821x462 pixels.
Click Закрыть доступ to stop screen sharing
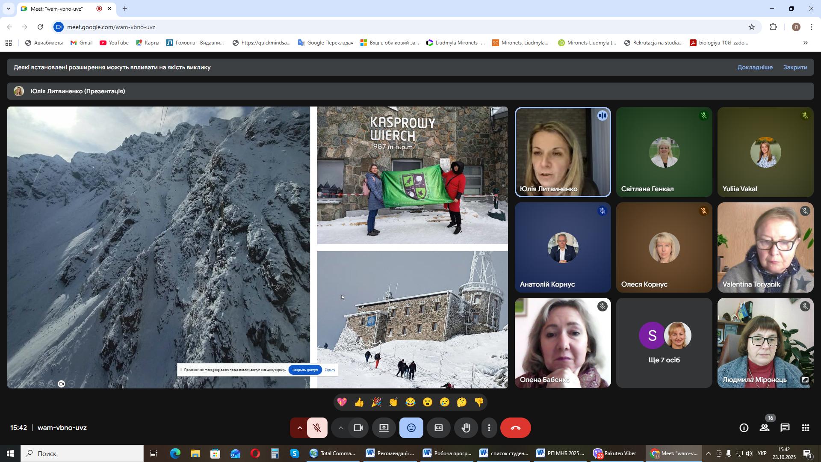coord(305,370)
